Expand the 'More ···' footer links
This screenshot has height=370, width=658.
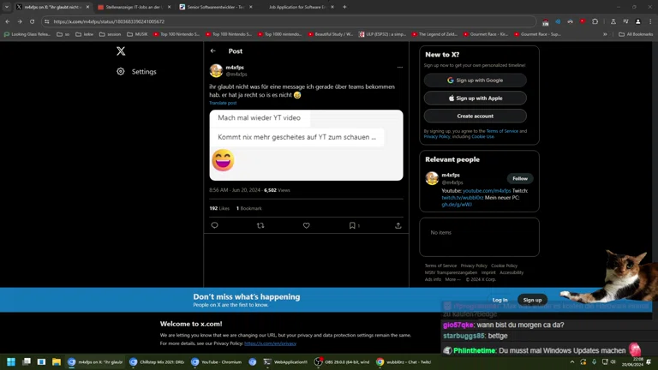coord(452,279)
